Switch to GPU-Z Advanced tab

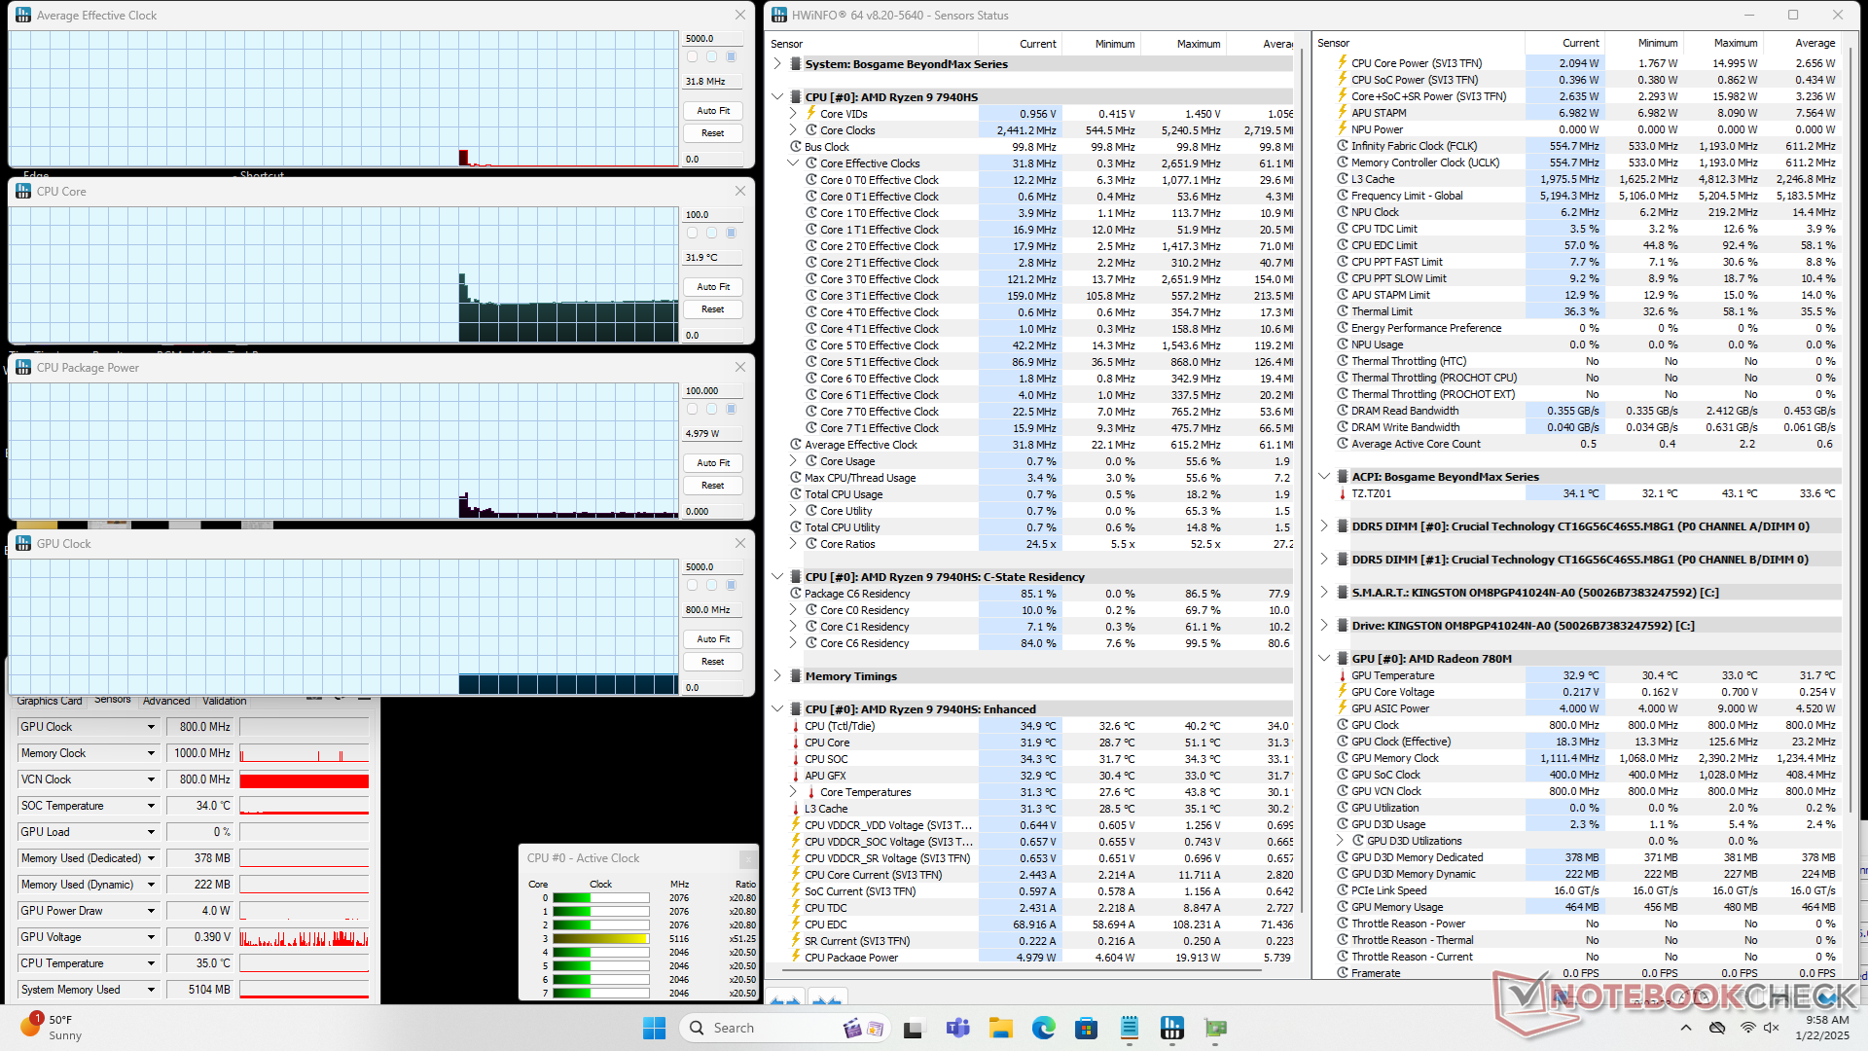point(166,701)
